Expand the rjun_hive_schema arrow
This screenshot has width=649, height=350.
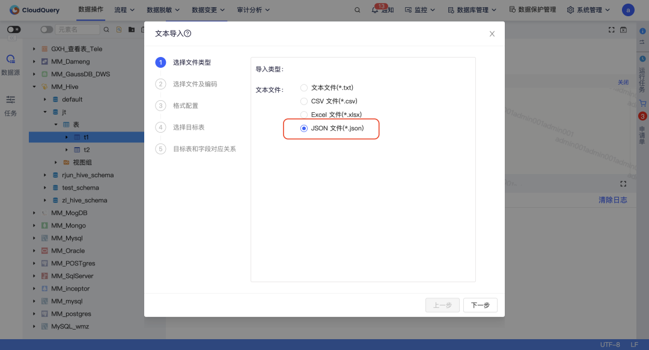(44, 175)
